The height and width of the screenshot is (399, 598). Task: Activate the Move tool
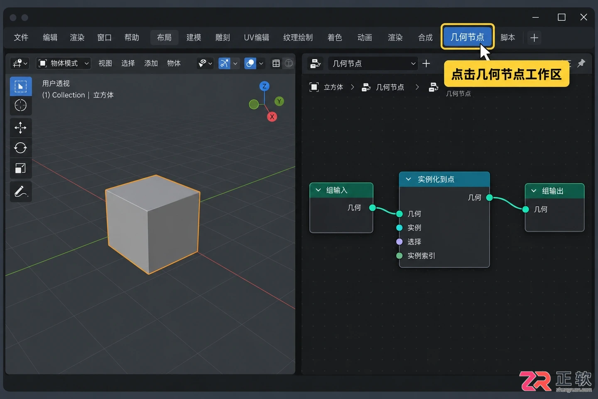point(20,128)
